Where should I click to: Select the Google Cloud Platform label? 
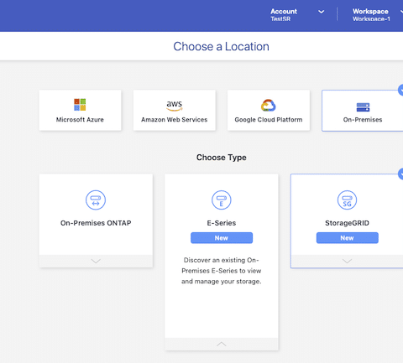tap(269, 120)
